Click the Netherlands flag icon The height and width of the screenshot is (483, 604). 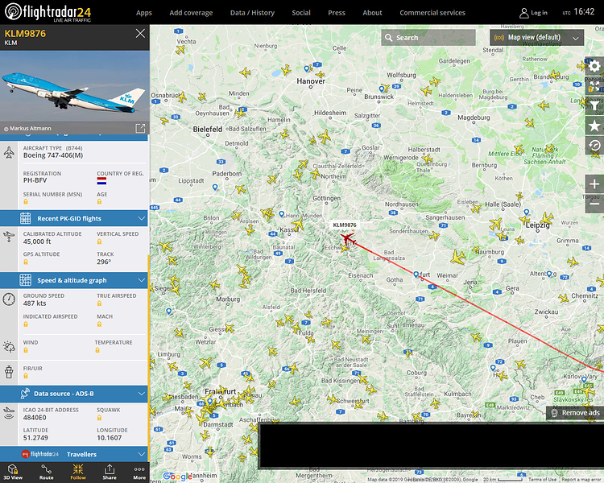(101, 181)
